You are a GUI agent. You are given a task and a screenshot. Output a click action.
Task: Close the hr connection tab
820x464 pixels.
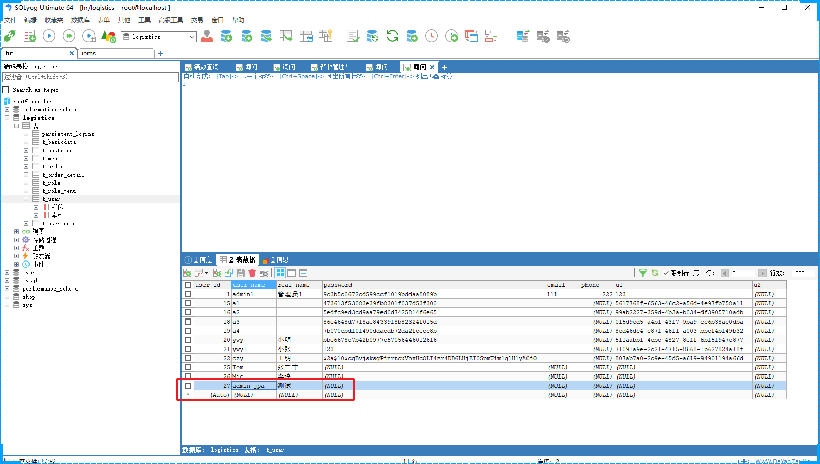pos(72,53)
